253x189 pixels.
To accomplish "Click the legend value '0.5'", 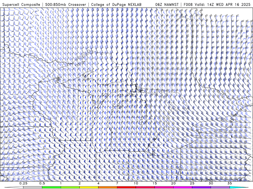I will click(42, 183).
